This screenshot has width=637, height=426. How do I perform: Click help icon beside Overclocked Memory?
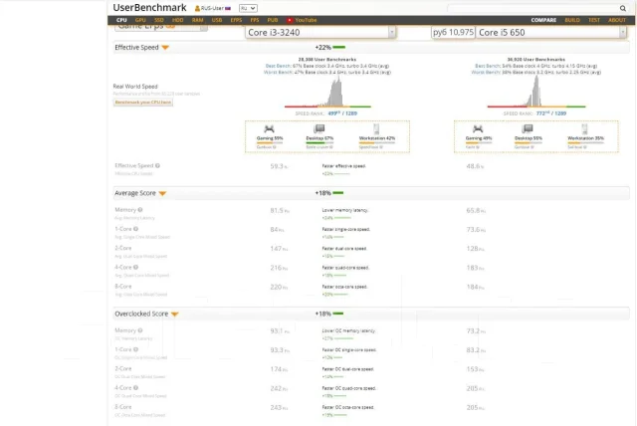pos(140,330)
